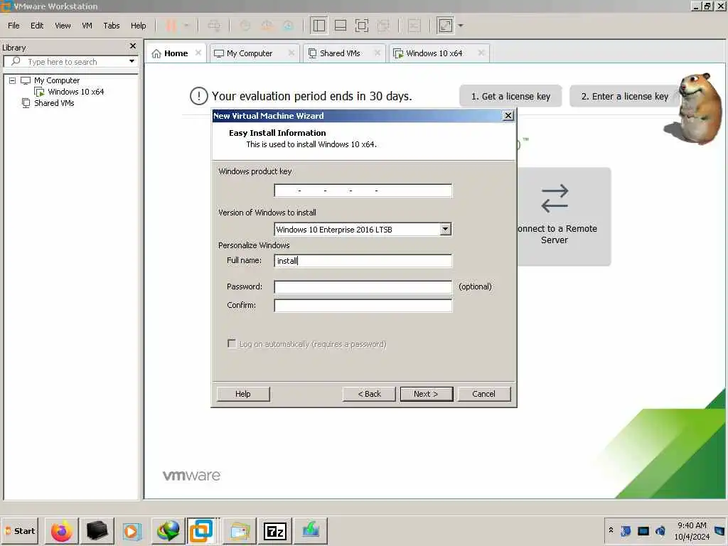Open the File menu

[x=14, y=26]
